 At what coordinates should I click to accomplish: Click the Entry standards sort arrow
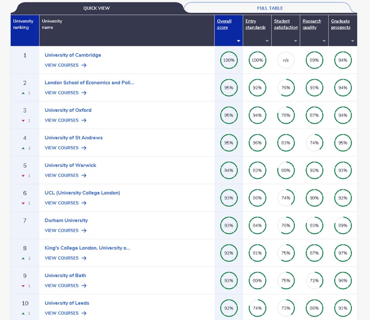click(x=267, y=41)
